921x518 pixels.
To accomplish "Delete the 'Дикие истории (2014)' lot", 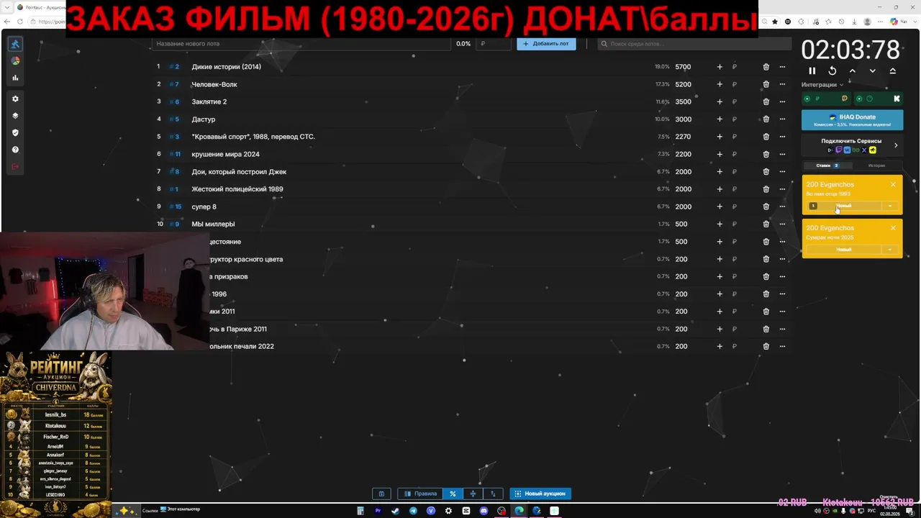I will click(x=766, y=67).
